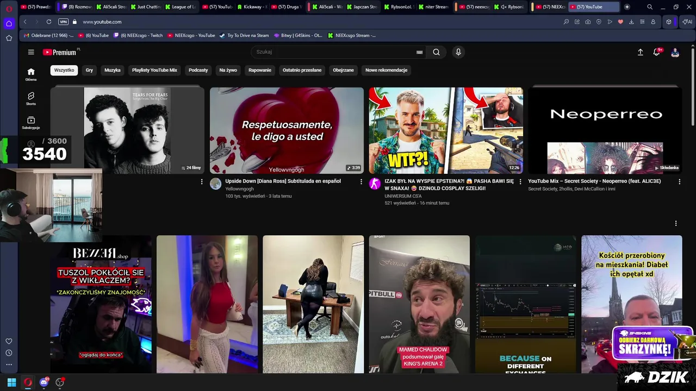Screen dimensions: 696x391
Task: Select the Obejrzane filter chip
Action: [343, 70]
